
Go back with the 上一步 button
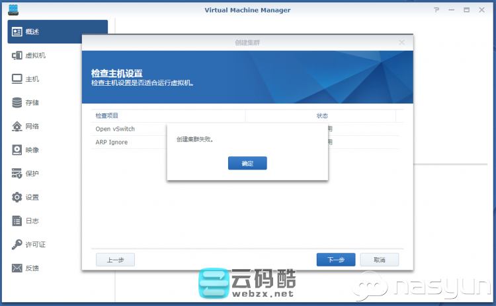pos(115,260)
